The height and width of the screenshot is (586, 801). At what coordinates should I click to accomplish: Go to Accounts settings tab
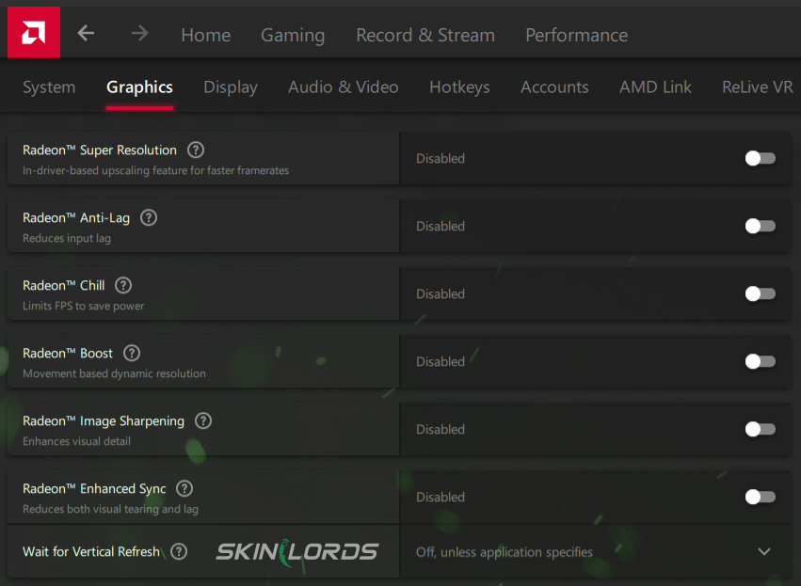coord(554,87)
